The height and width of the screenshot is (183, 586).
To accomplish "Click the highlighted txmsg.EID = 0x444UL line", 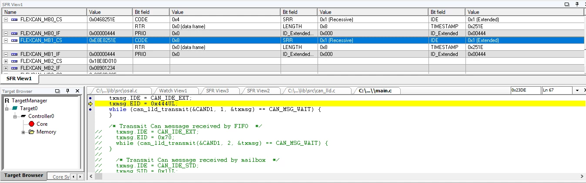I will coord(339,104).
